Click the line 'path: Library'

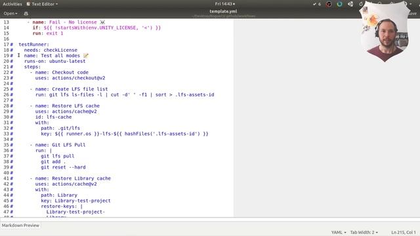59,195
